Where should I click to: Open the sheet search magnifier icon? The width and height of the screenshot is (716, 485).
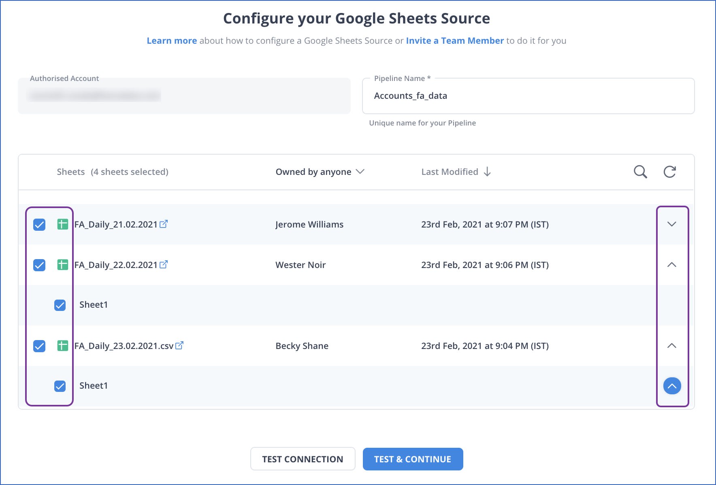(x=640, y=172)
